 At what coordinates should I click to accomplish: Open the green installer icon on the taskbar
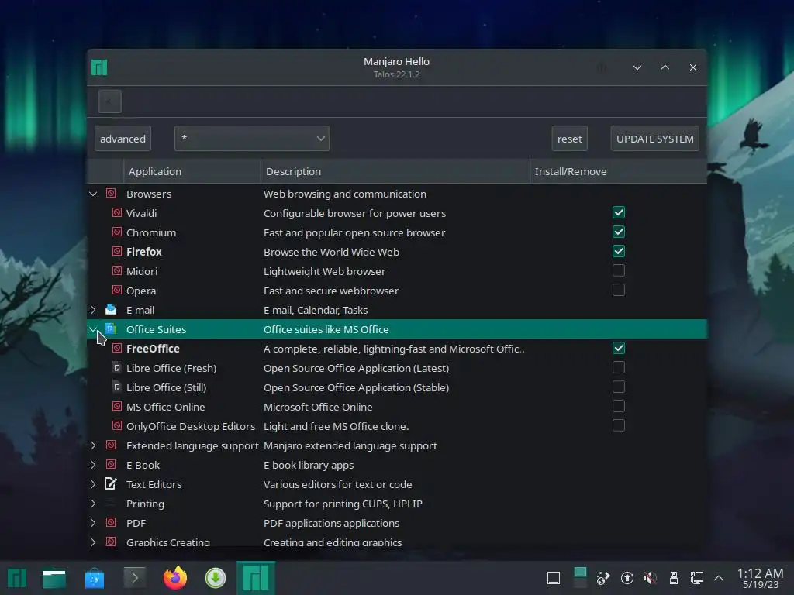216,578
